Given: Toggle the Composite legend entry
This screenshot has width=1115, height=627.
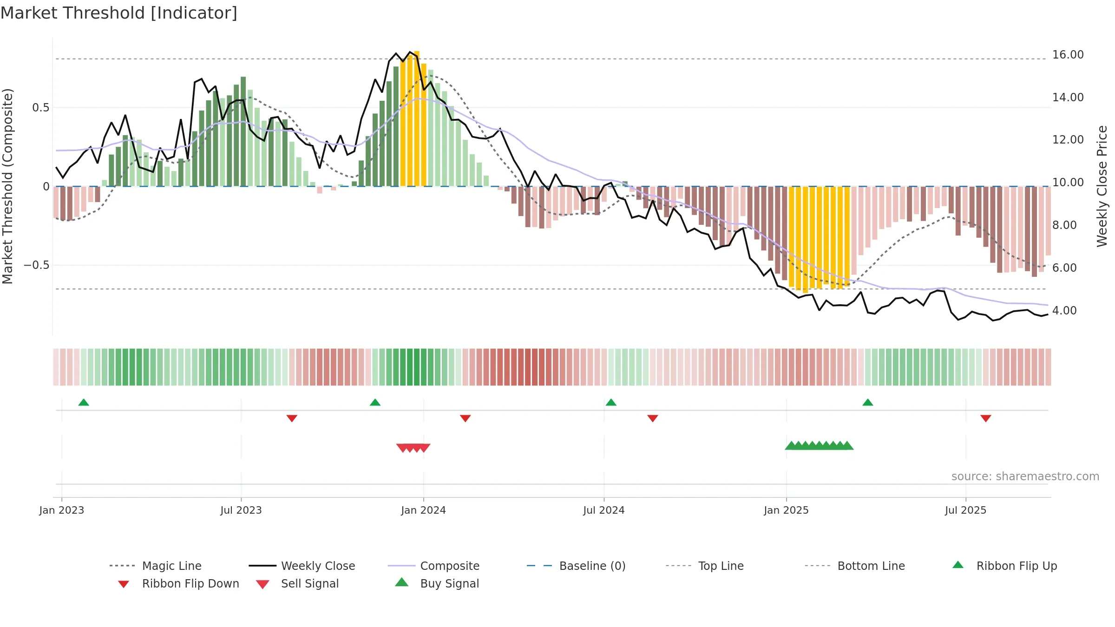Looking at the screenshot, I should [x=433, y=566].
